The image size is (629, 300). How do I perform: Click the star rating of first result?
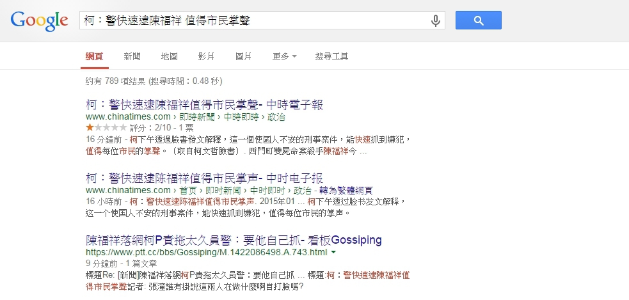[106, 128]
